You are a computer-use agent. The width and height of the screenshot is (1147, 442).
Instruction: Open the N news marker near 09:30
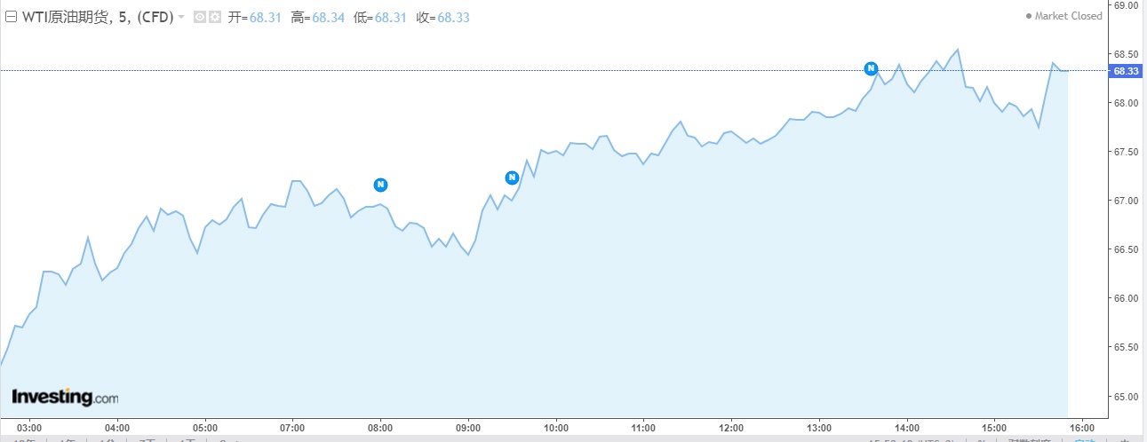[512, 178]
